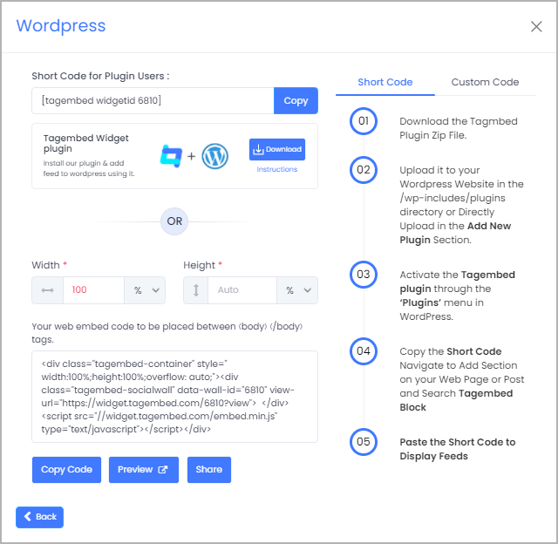Screen dimensions: 558x544
Task: Click the OR divider badge
Action: point(174,221)
